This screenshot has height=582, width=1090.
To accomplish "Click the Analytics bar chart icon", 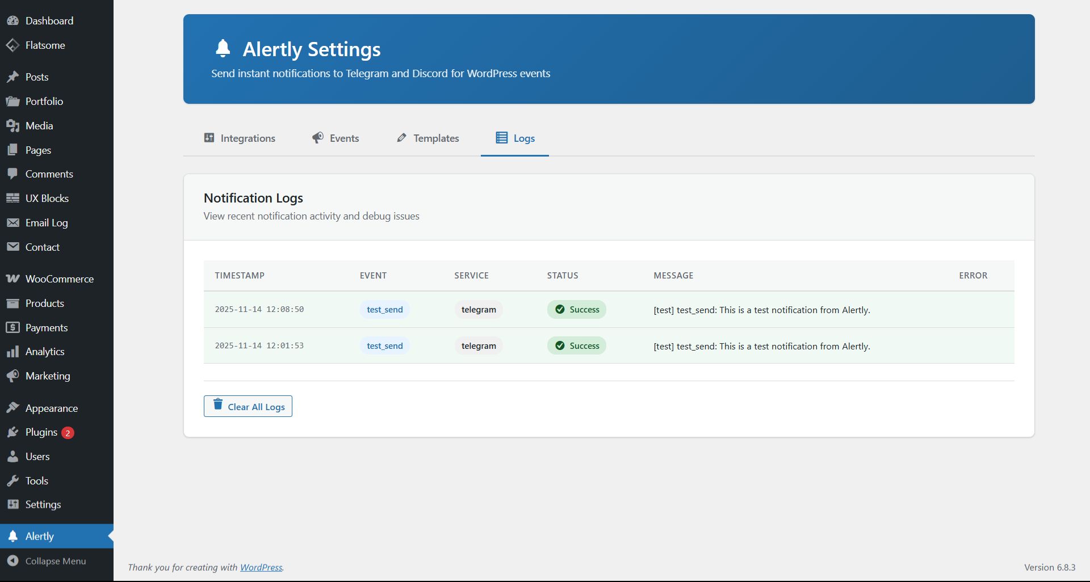I will click(x=12, y=352).
